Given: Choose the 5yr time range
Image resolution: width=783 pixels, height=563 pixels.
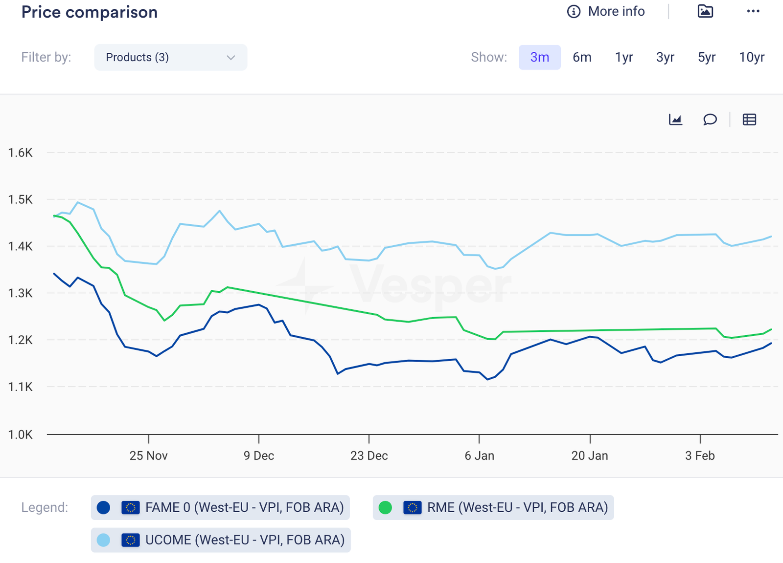Looking at the screenshot, I should (706, 57).
